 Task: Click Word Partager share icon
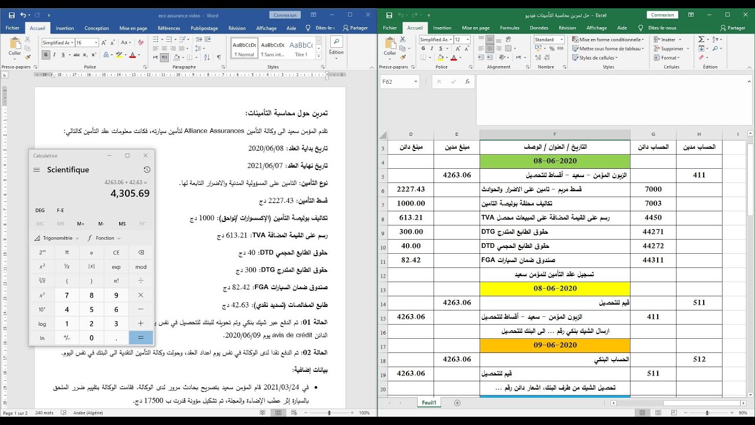tap(354, 28)
